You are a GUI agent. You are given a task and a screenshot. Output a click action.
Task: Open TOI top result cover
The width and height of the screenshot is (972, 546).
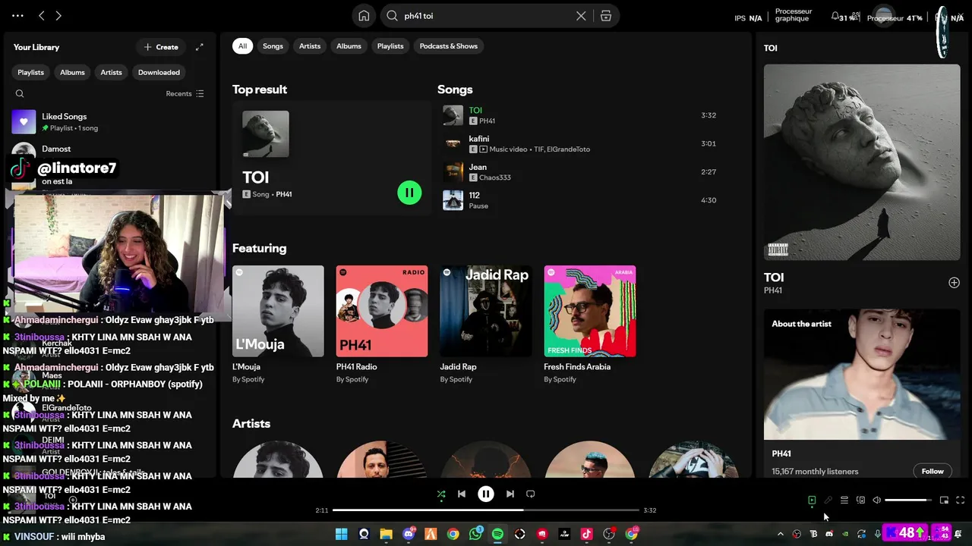pyautogui.click(x=266, y=134)
